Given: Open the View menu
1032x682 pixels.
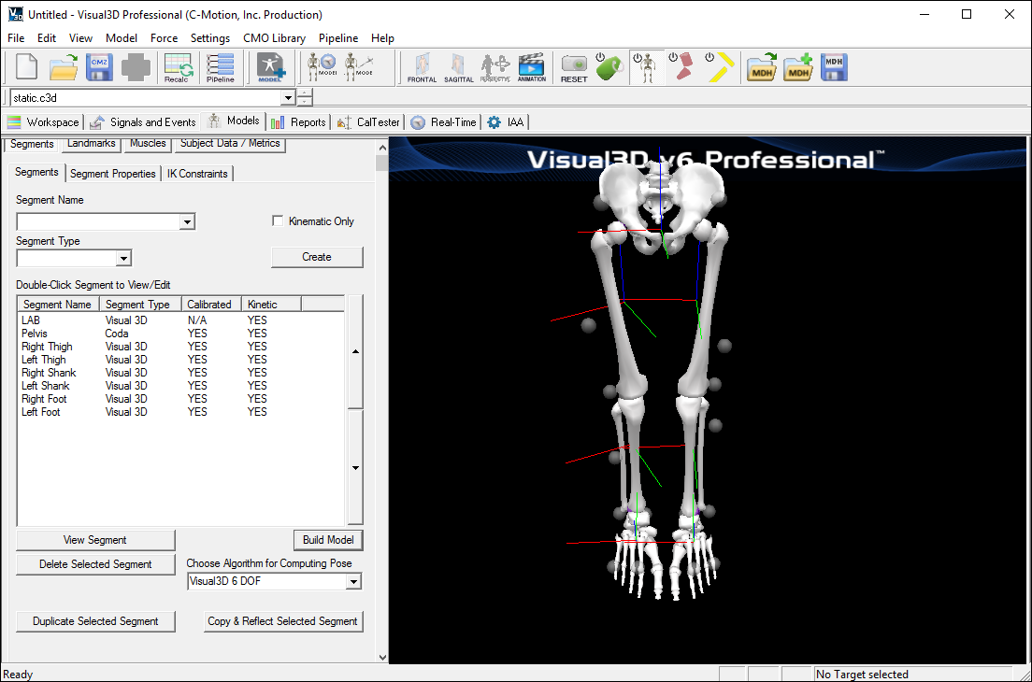Looking at the screenshot, I should coord(81,38).
